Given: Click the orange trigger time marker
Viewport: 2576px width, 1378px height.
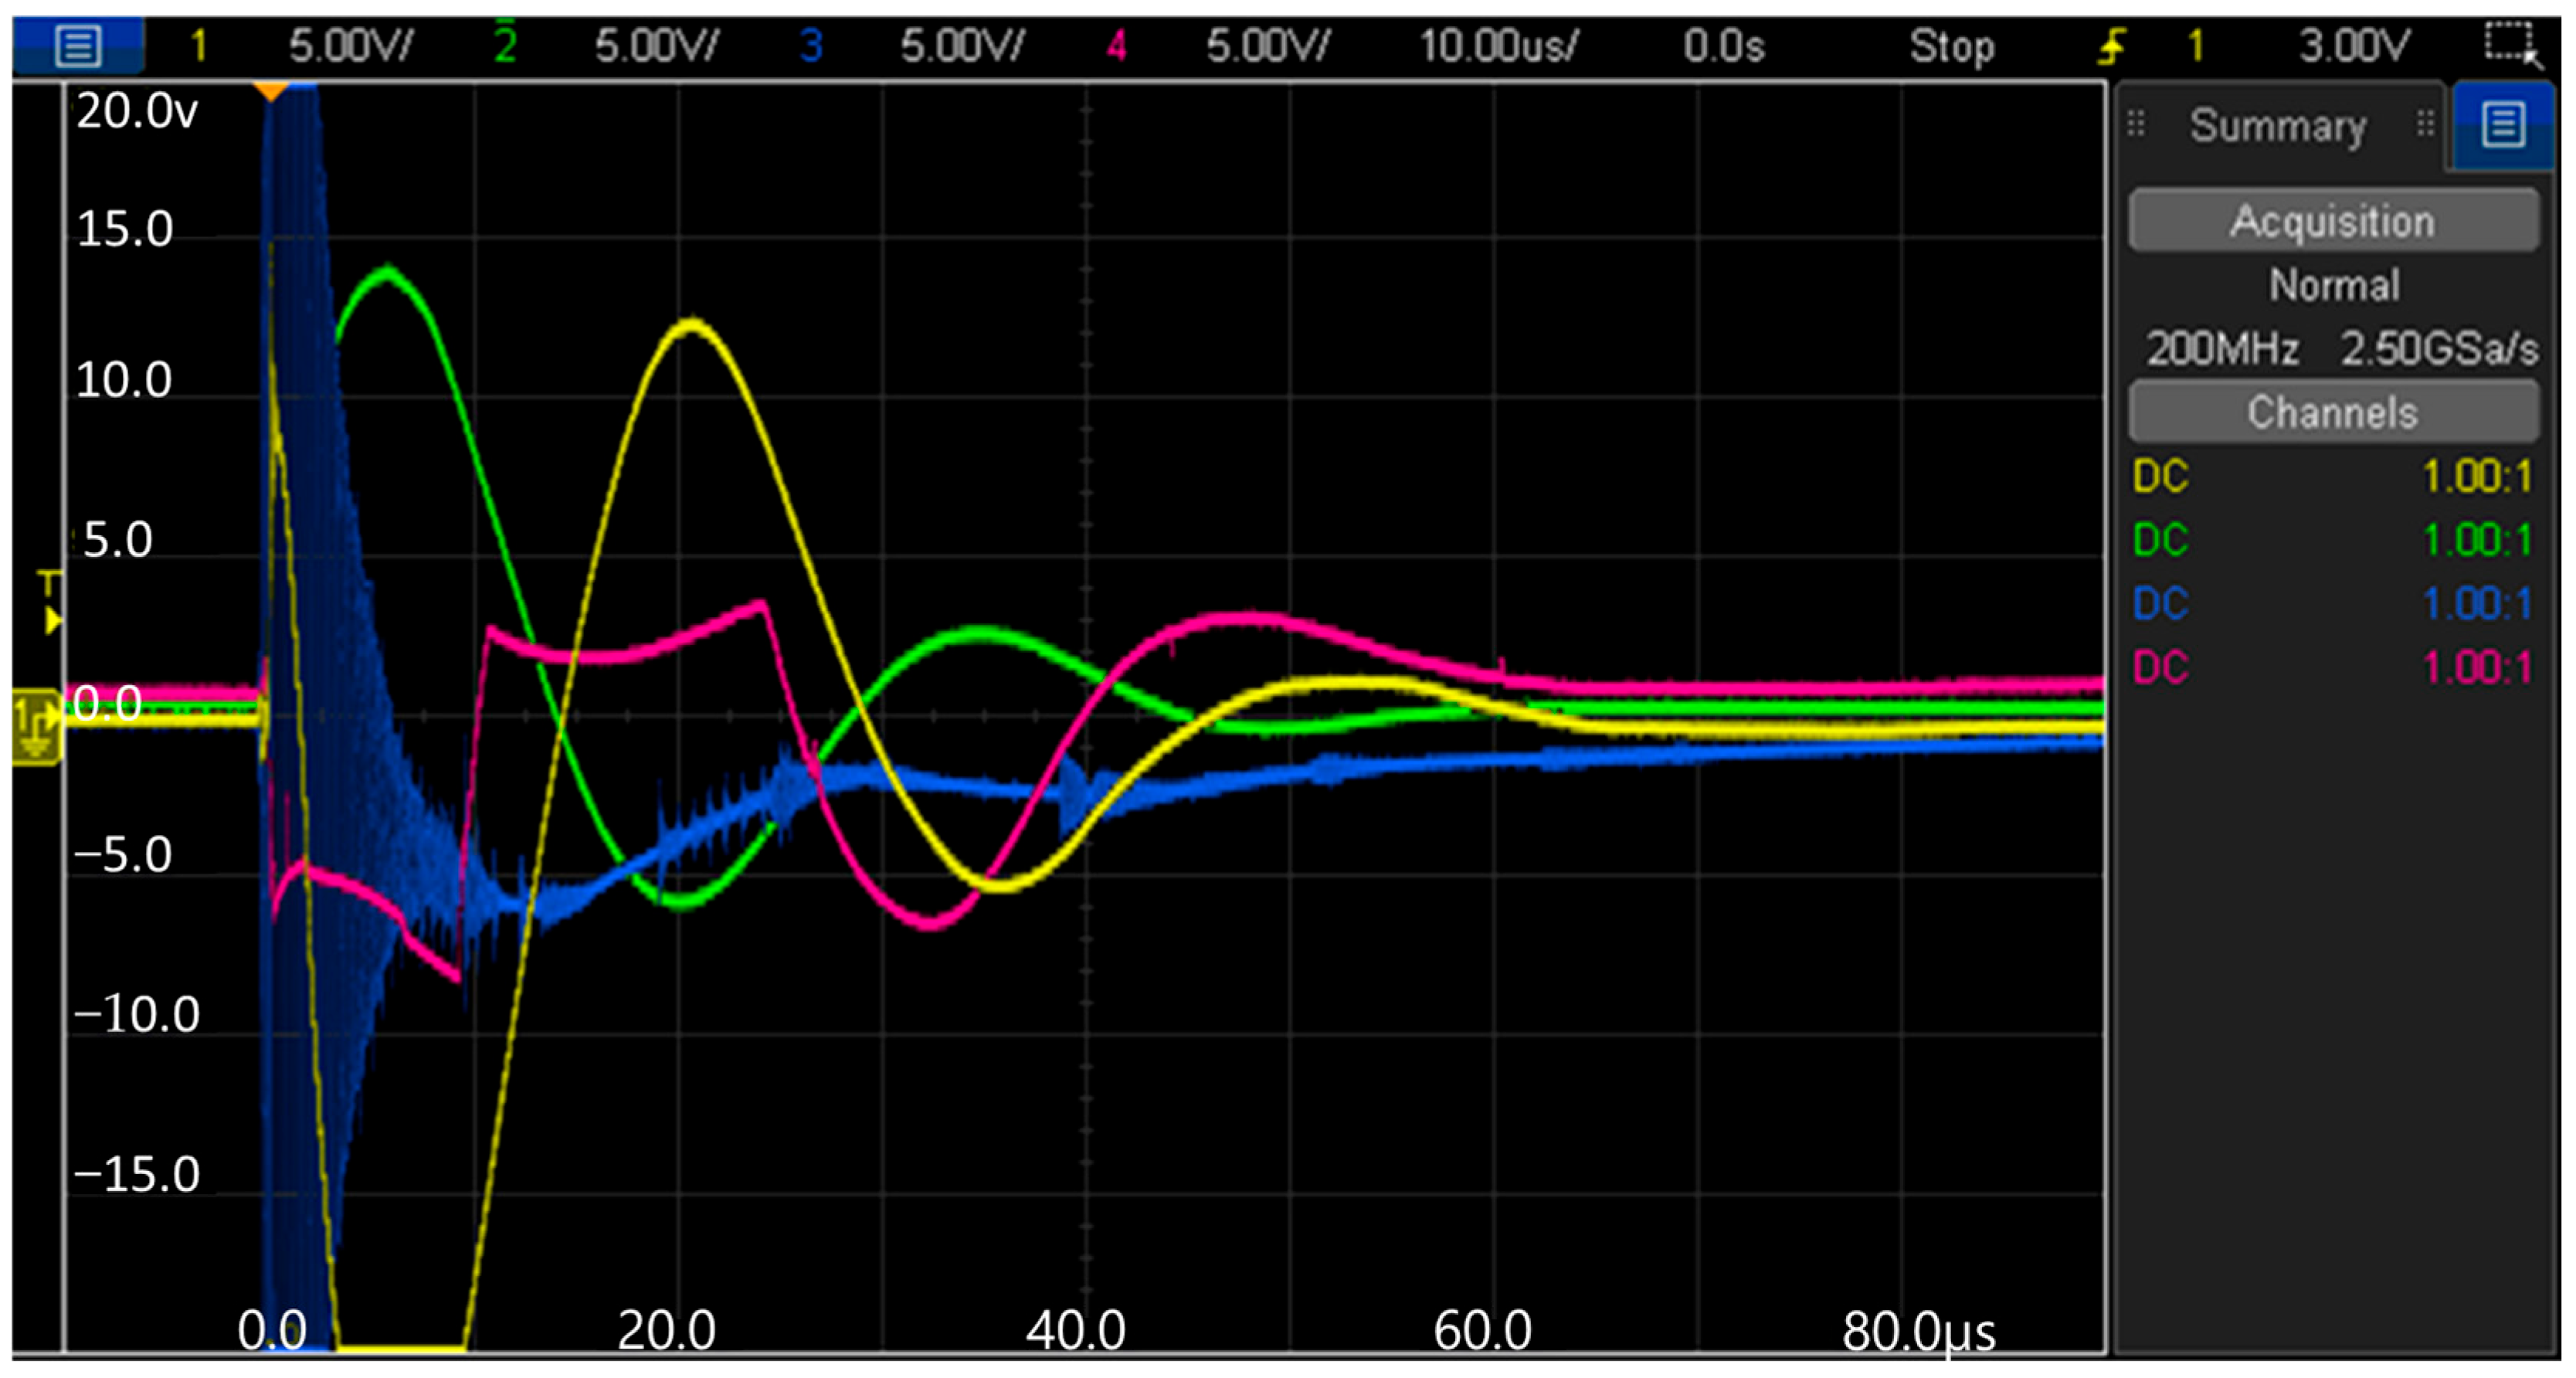Looking at the screenshot, I should point(270,92).
